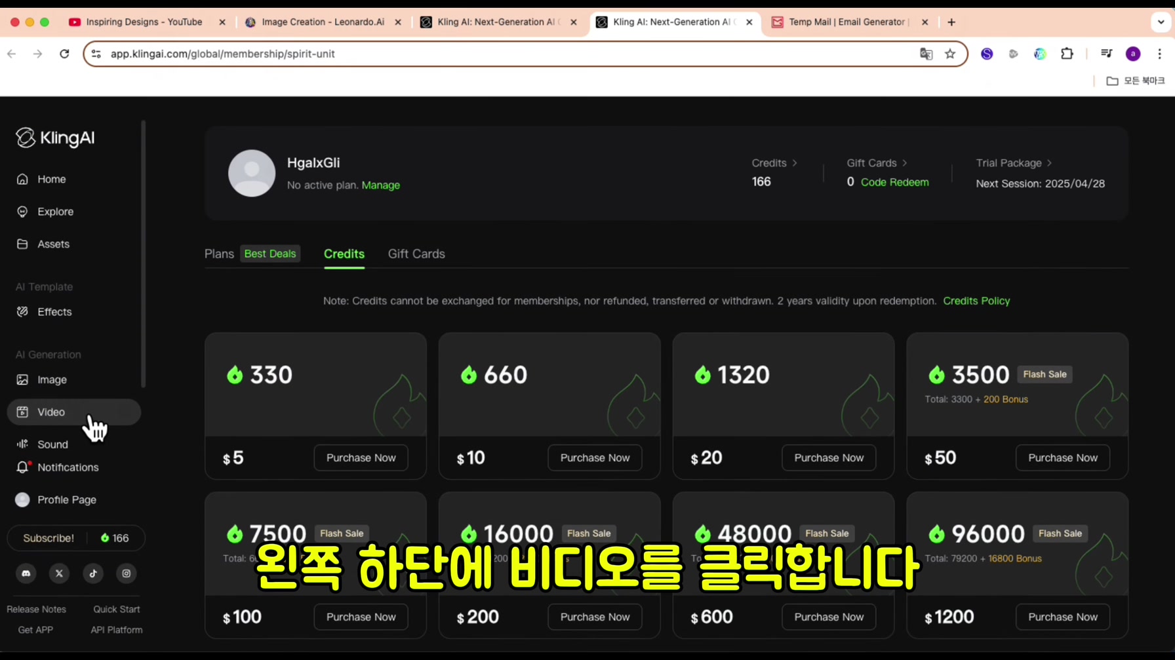Click the sidebar 166 credits balance

pos(115,538)
